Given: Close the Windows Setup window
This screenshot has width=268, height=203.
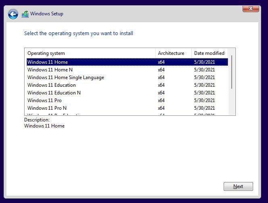Looking at the screenshot, I should 251,8.
